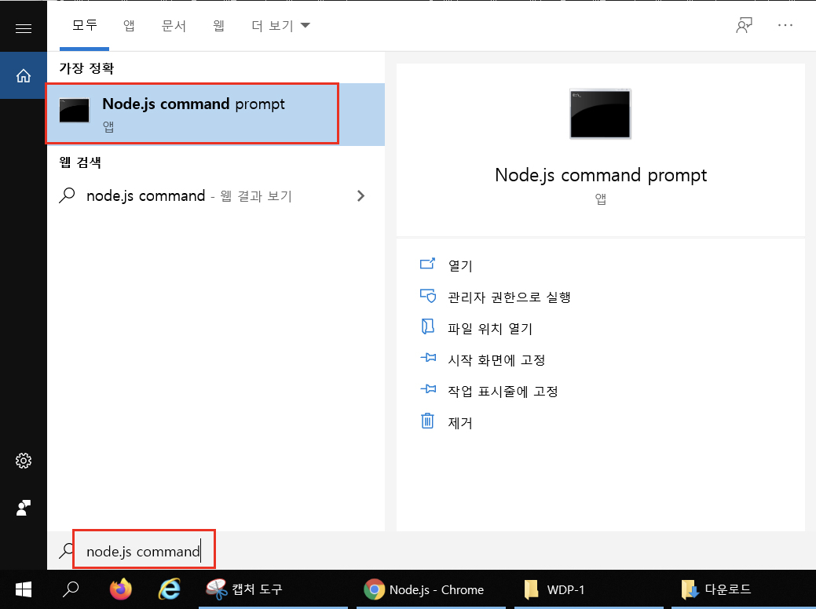This screenshot has width=816, height=609.
Task: Select 시작 화면에 고정
Action: [x=496, y=360]
